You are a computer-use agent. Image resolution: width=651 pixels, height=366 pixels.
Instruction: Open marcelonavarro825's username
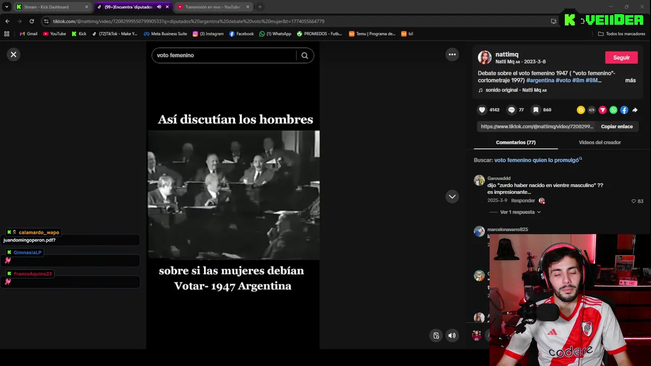click(508, 229)
